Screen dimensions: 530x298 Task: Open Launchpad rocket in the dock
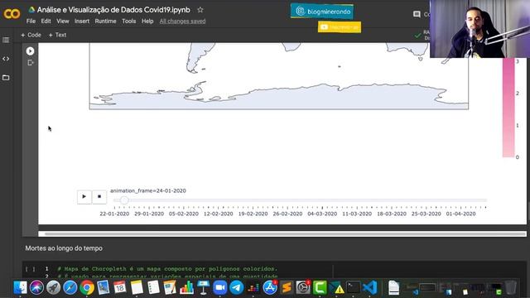coord(53,287)
